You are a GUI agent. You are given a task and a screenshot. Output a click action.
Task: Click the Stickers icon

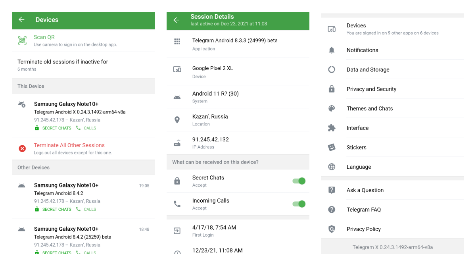(x=332, y=147)
